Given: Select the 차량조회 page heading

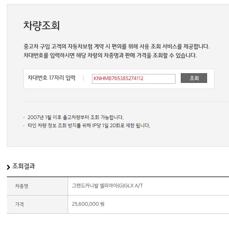Looking at the screenshot, I should point(41,26).
